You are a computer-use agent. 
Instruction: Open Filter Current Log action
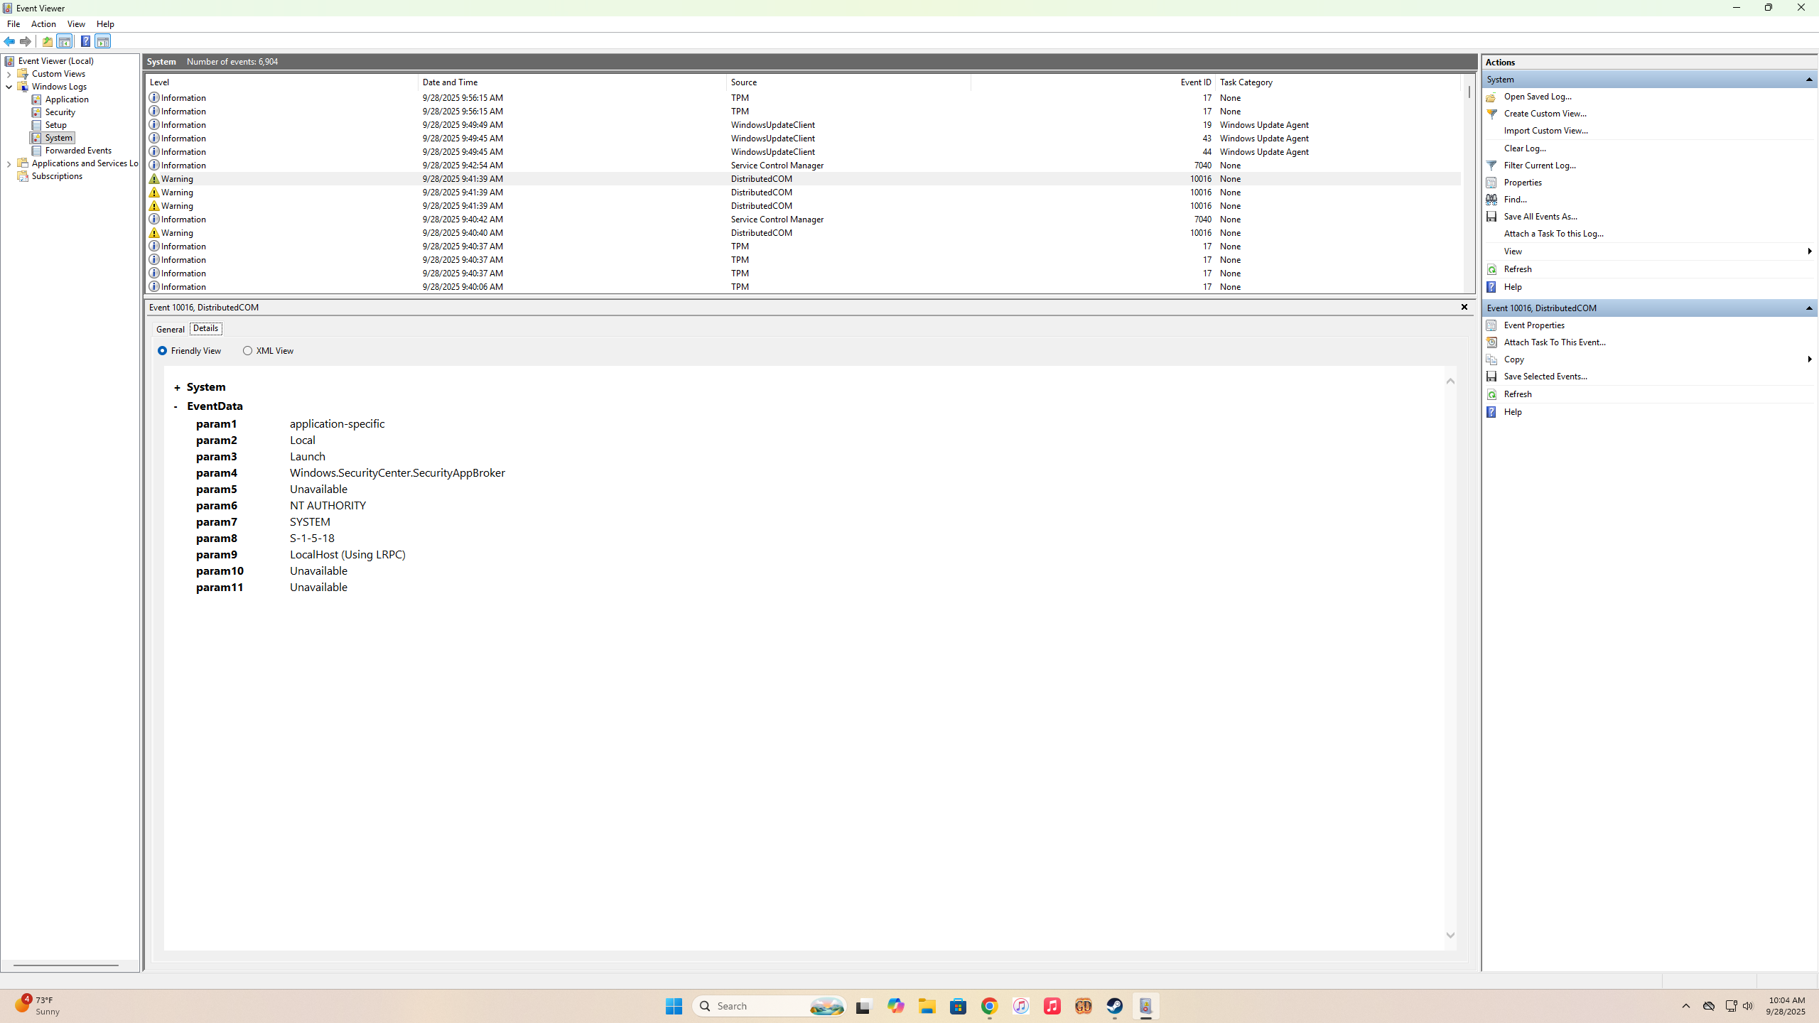tap(1540, 165)
